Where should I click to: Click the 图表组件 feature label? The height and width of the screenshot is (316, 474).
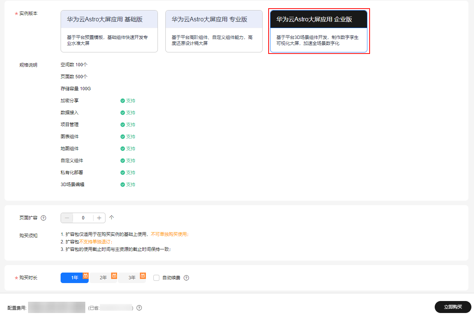click(x=70, y=137)
